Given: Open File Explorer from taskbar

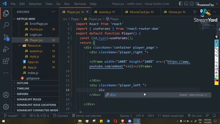Looking at the screenshot, I should (80, 121).
